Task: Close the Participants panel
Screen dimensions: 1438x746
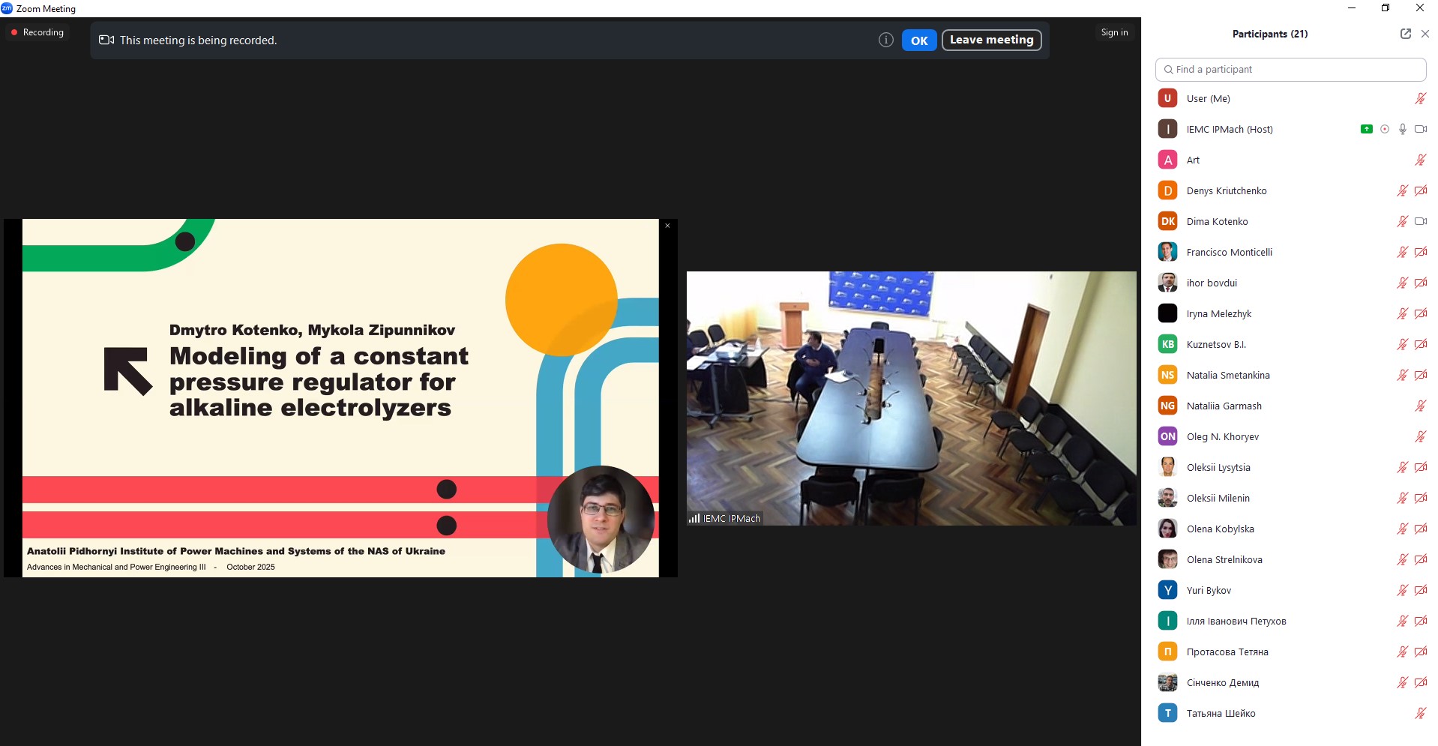Action: click(x=1425, y=34)
